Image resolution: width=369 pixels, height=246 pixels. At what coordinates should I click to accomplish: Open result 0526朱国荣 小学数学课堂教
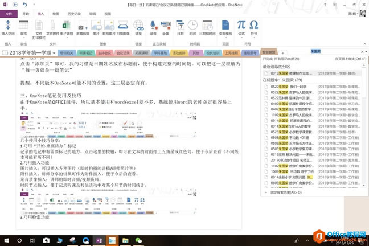click(x=312, y=132)
